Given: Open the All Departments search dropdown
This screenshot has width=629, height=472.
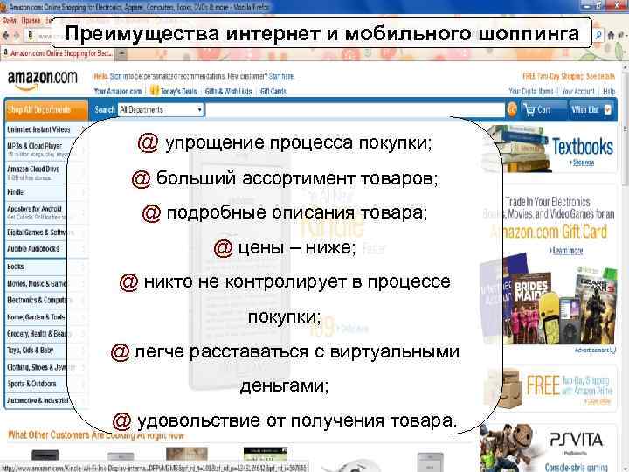Looking at the screenshot, I should click(161, 109).
